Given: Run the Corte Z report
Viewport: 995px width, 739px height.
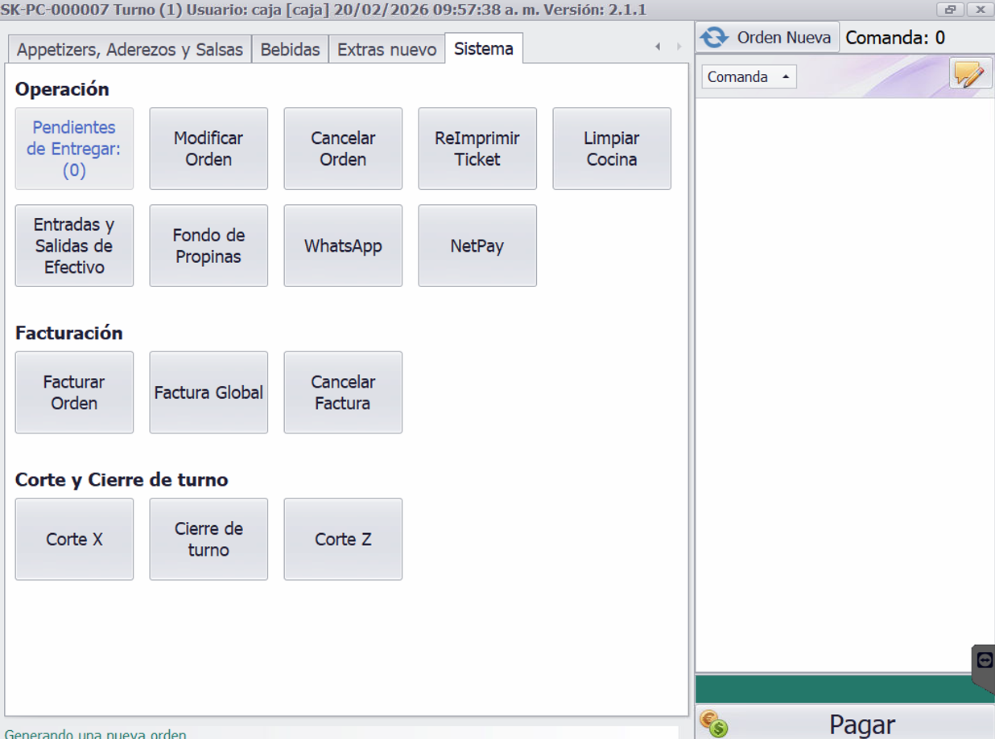Looking at the screenshot, I should [x=343, y=540].
